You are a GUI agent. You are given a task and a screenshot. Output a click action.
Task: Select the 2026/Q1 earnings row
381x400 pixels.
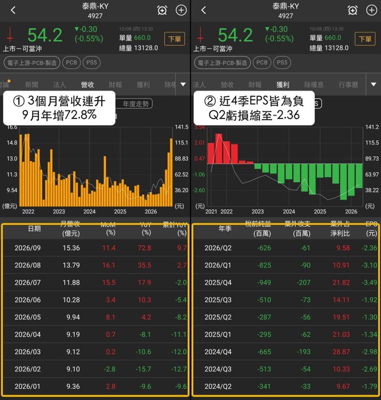coord(285,266)
